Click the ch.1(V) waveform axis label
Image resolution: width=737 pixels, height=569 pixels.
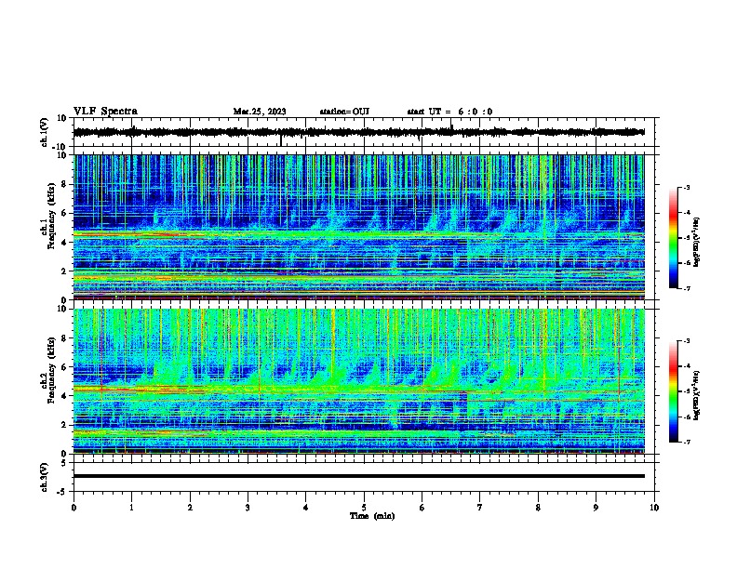pyautogui.click(x=46, y=132)
